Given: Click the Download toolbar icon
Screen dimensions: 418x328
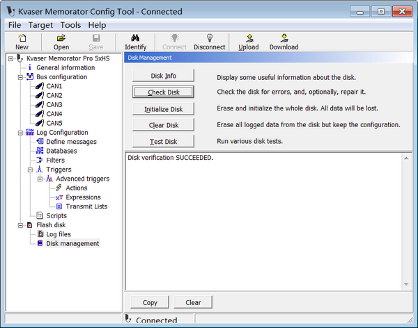Looking at the screenshot, I should coord(284,38).
